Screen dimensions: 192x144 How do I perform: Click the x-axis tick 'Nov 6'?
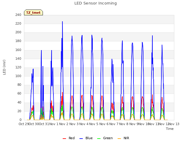point(104,124)
